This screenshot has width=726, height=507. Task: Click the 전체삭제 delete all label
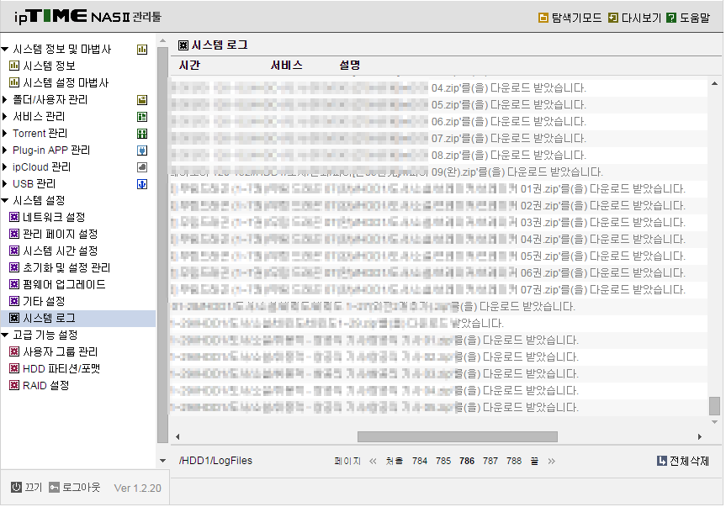(690, 461)
